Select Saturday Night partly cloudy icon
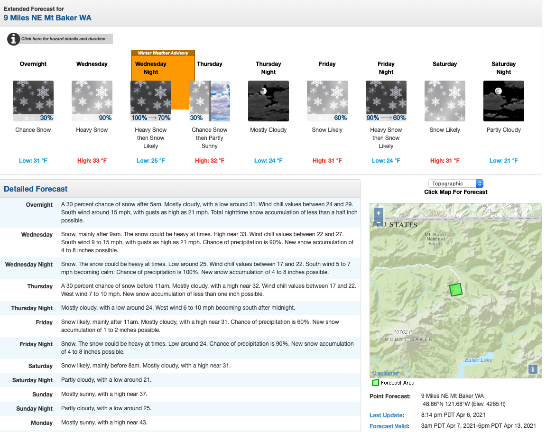 tap(504, 101)
